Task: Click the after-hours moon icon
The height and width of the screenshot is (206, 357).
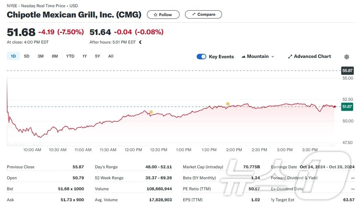Action: [x=140, y=42]
